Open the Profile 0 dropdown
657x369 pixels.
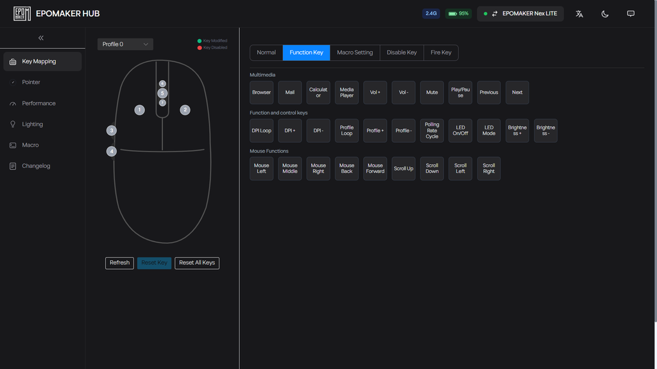(125, 44)
